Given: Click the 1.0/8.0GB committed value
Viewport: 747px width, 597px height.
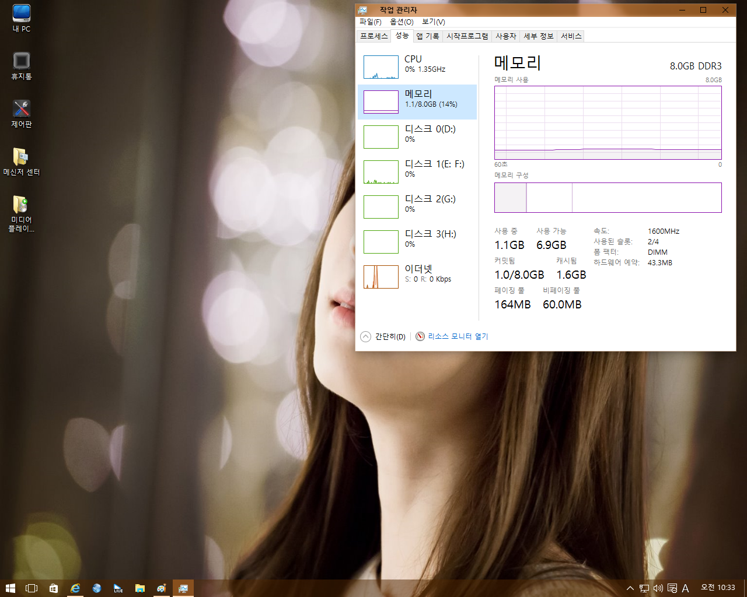Looking at the screenshot, I should click(519, 275).
